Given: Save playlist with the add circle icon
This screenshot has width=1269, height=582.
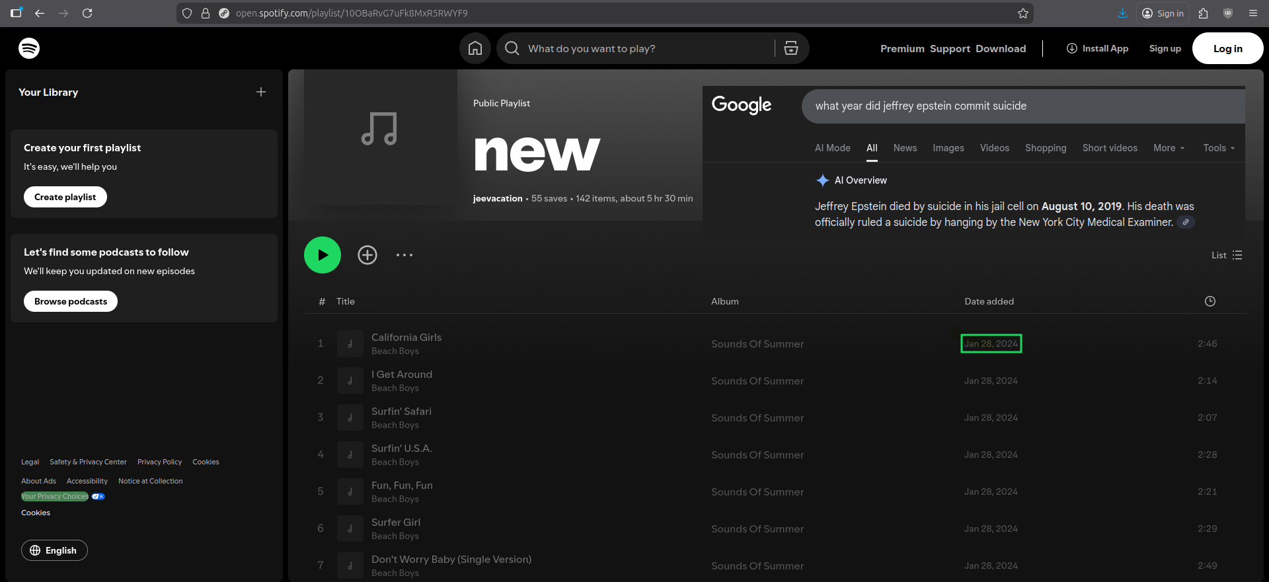Looking at the screenshot, I should 367,255.
